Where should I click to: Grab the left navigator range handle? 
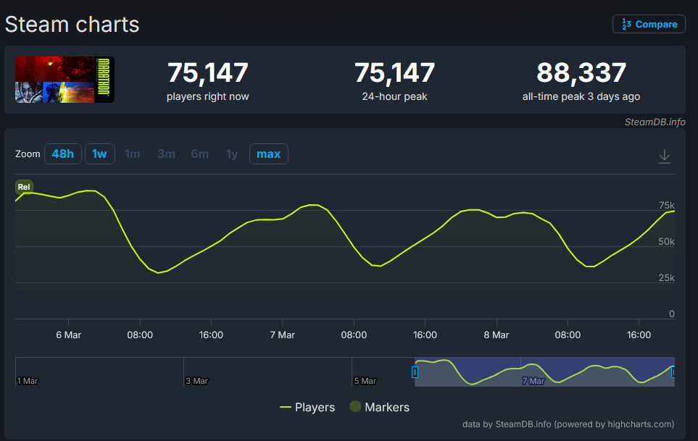pos(415,372)
